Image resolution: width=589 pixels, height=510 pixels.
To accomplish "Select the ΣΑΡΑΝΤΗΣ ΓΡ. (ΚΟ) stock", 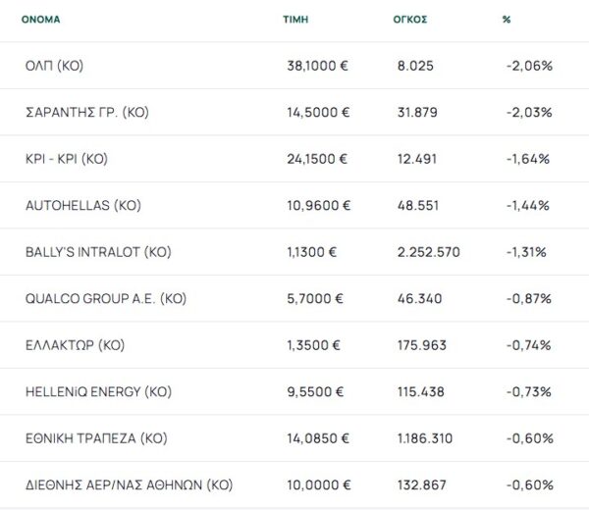I will coord(86,112).
